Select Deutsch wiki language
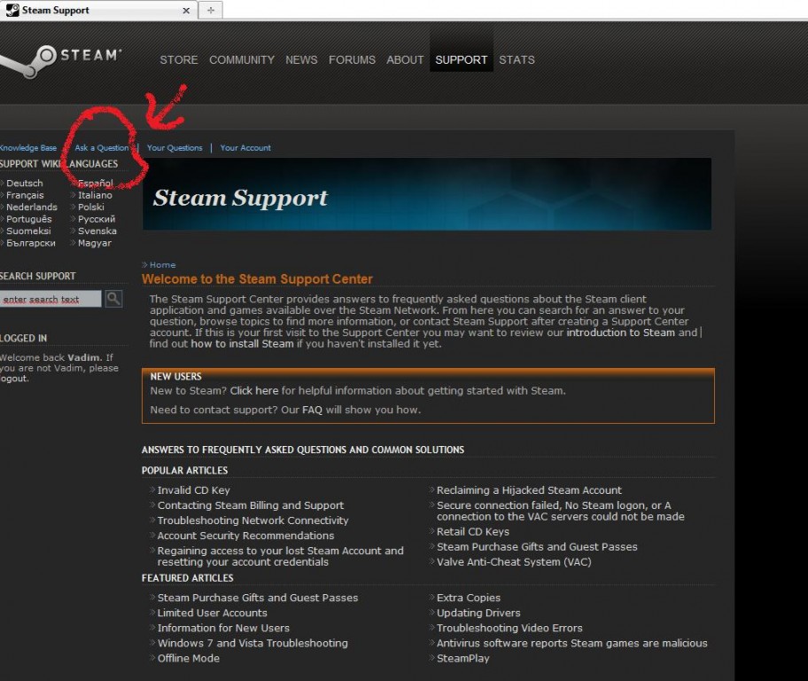 [24, 184]
